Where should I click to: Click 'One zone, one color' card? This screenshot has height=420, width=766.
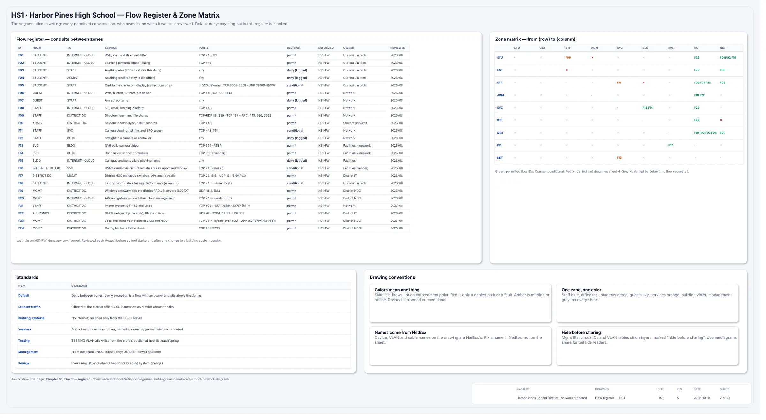point(647,303)
